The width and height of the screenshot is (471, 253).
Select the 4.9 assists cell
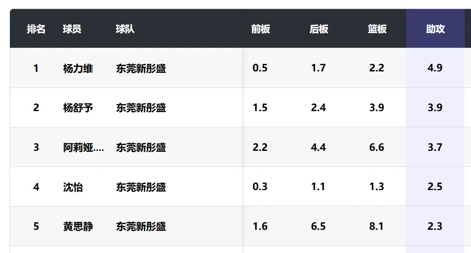click(x=435, y=68)
